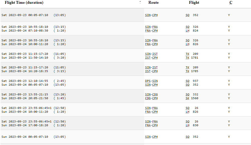
Task: Click the TK airline code for flight 1785
Action: point(187,71)
